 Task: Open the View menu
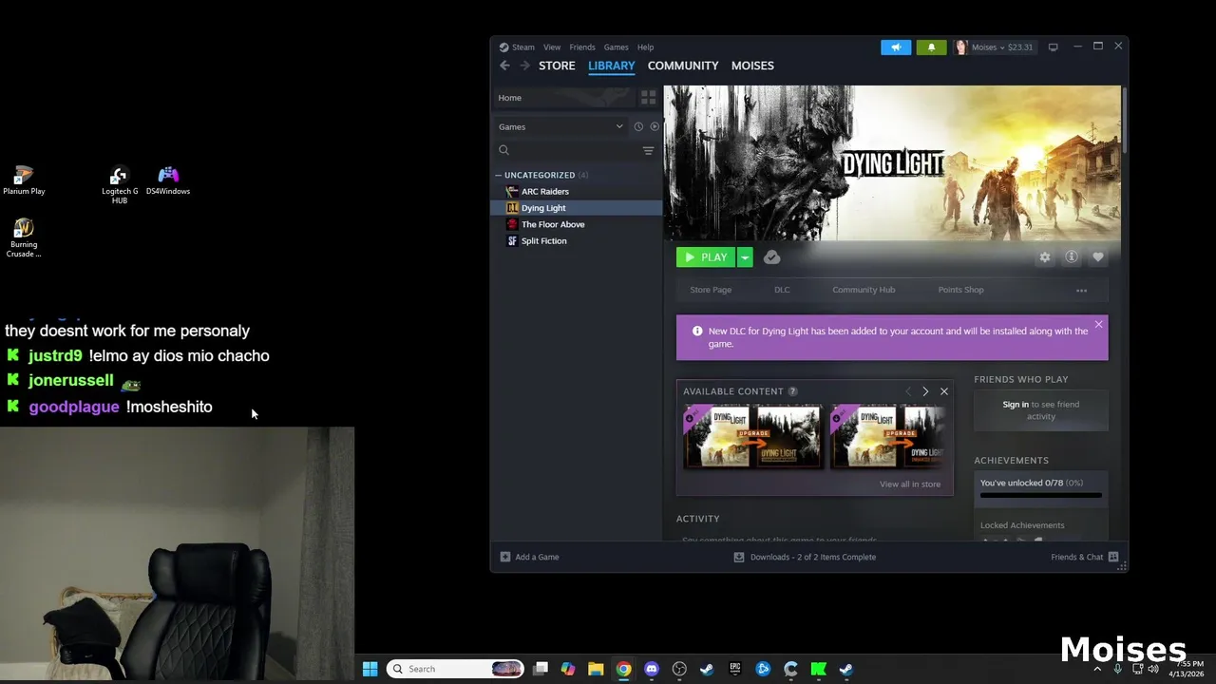tap(552, 47)
